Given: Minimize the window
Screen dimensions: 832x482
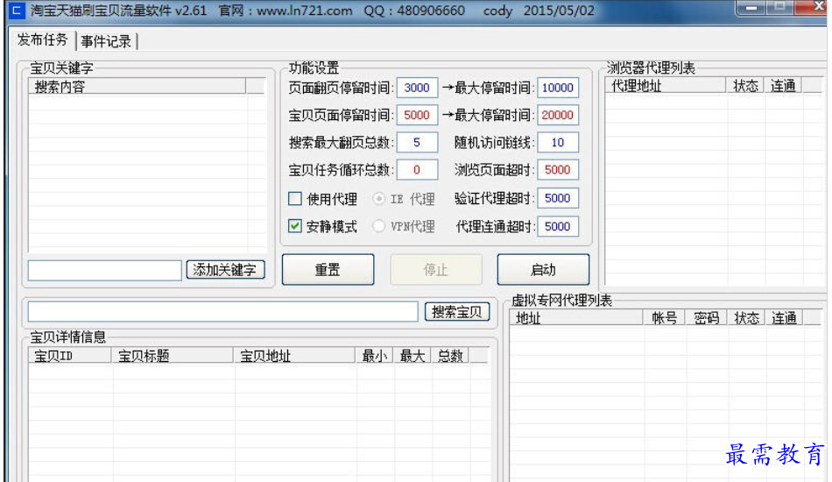Looking at the screenshot, I should tap(751, 7).
